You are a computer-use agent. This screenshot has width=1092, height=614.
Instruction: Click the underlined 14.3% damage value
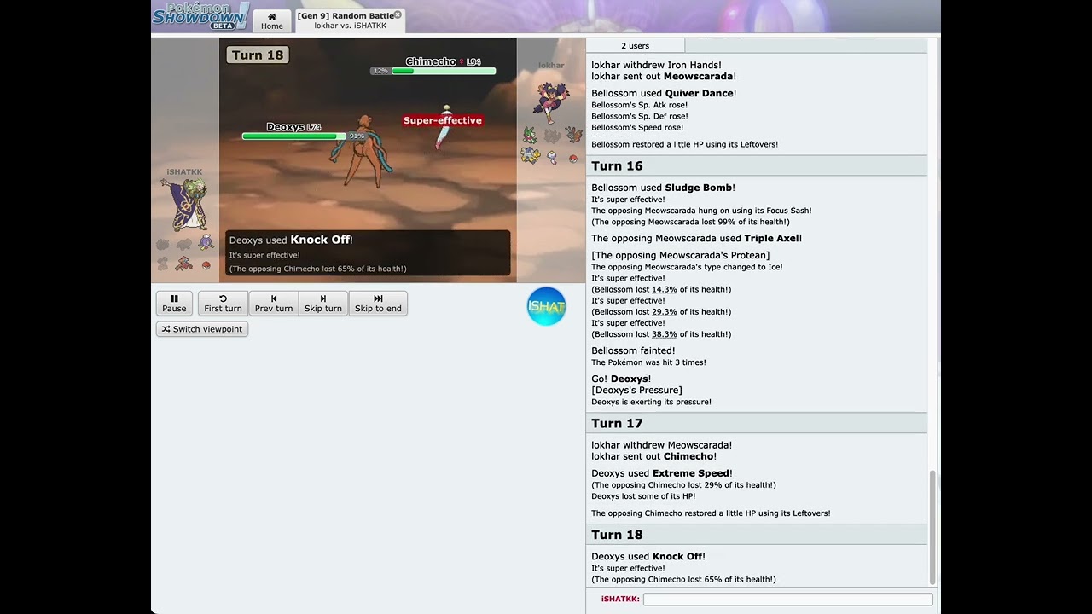[x=665, y=289]
